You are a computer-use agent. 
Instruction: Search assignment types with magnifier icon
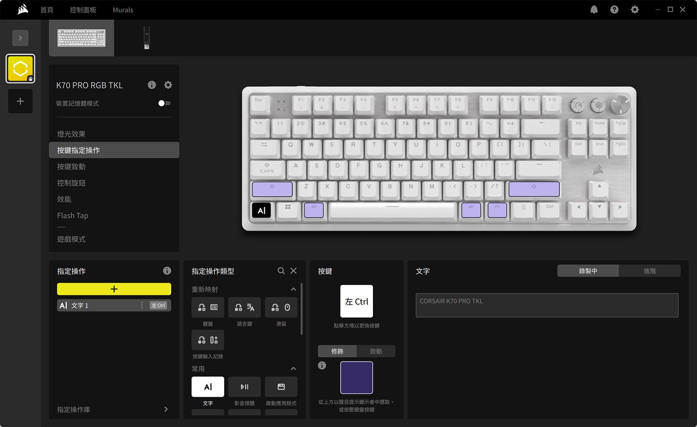[x=281, y=271]
